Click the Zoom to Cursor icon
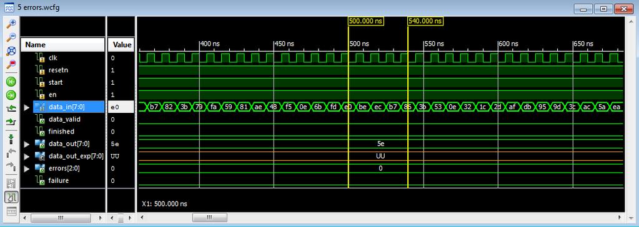Screen dimensions: 639x227 click(x=11, y=64)
